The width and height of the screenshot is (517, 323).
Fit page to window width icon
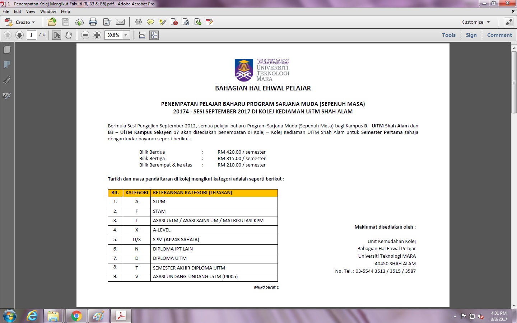coord(142,35)
